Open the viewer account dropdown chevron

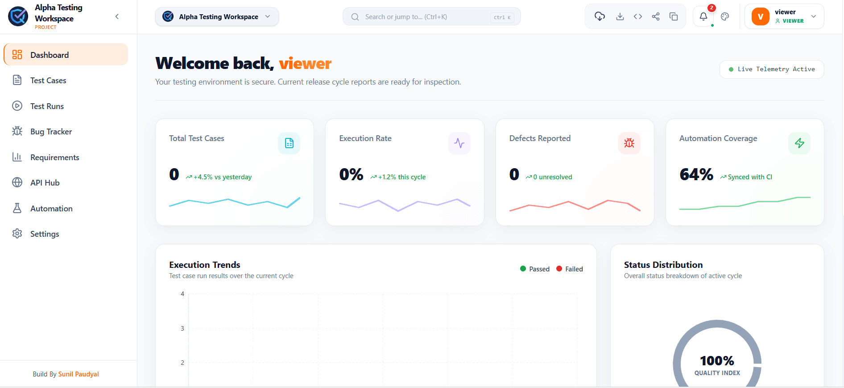pyautogui.click(x=814, y=16)
